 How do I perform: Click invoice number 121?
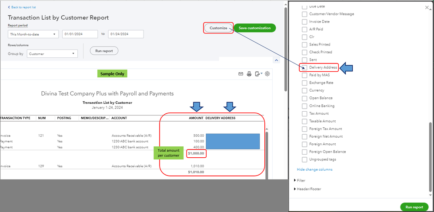[41, 136]
